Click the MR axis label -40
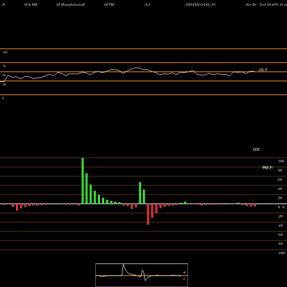 click(280, 226)
